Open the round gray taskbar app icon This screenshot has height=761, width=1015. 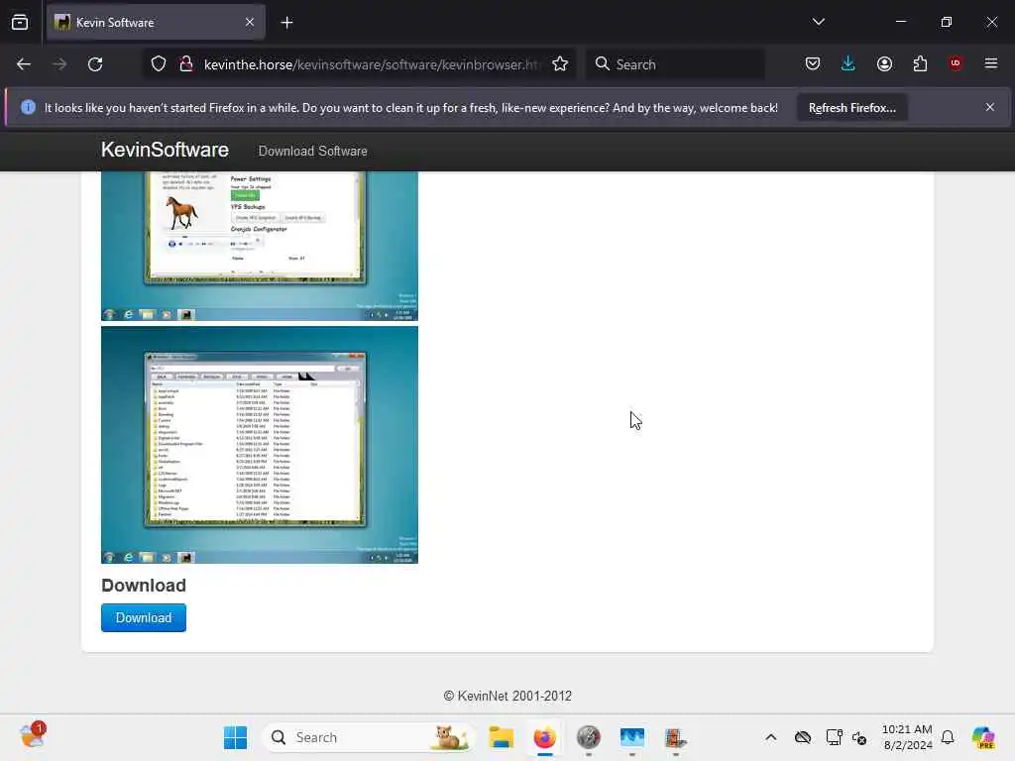[x=589, y=737]
